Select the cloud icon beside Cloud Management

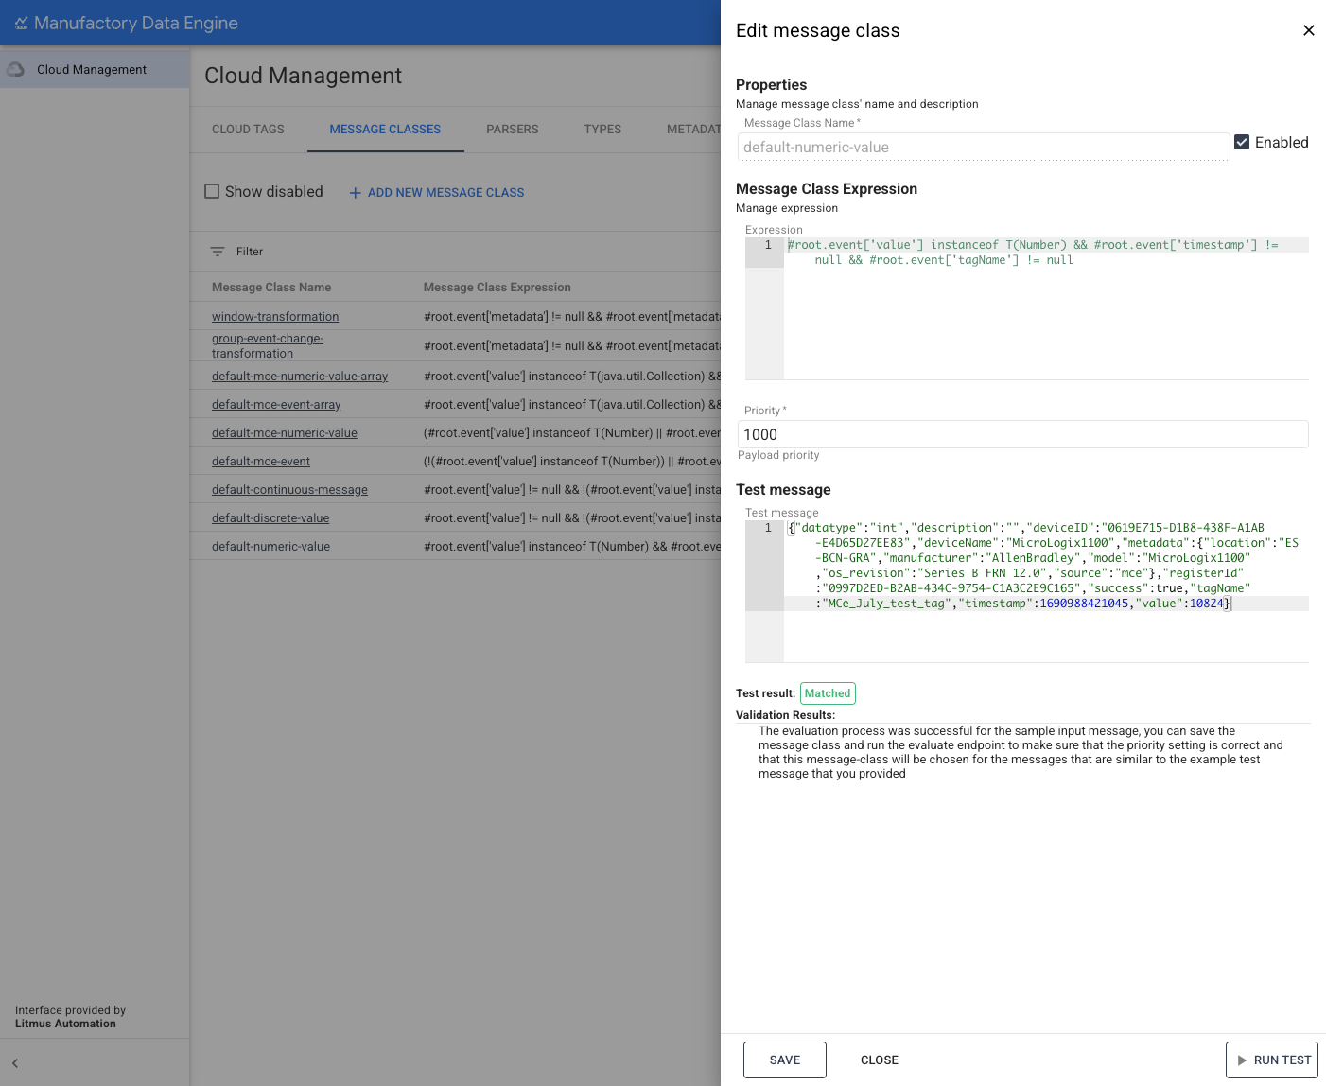(x=14, y=67)
